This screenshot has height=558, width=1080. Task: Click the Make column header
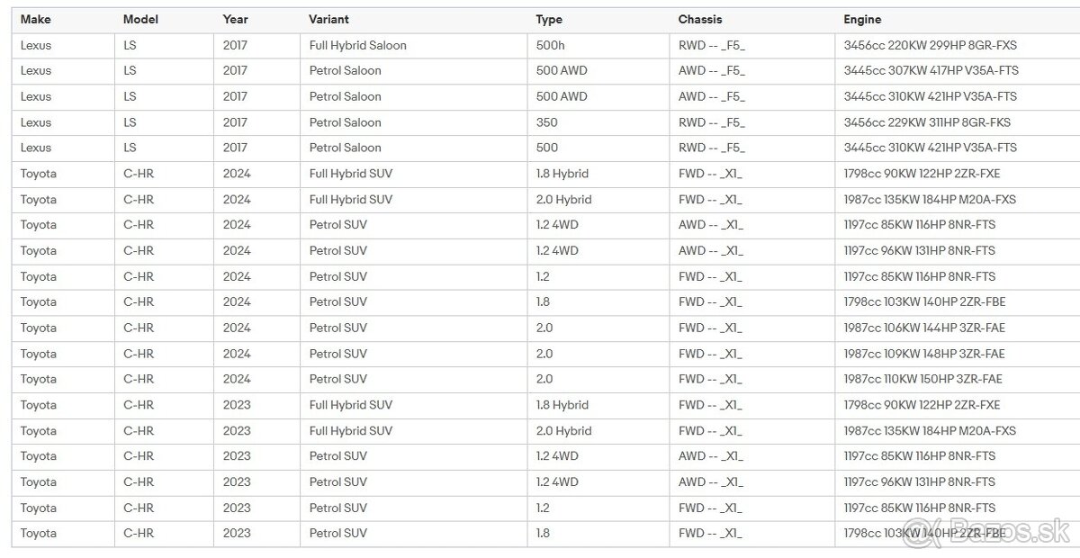pyautogui.click(x=36, y=19)
